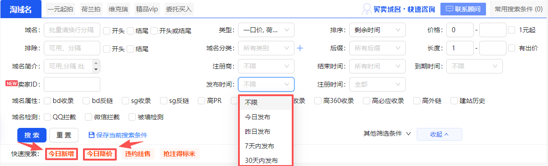Click the plus icon beside 域名分类

coord(300,48)
